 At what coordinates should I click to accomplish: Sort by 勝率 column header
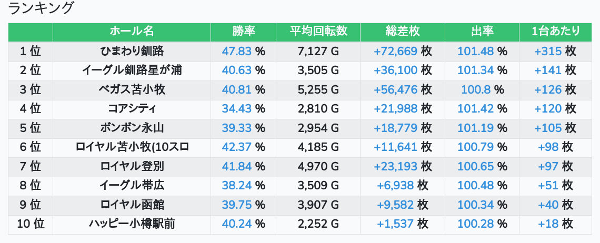(243, 32)
